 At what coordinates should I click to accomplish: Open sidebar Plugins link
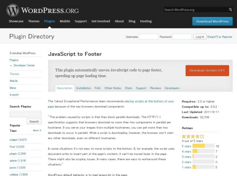coord(14,60)
